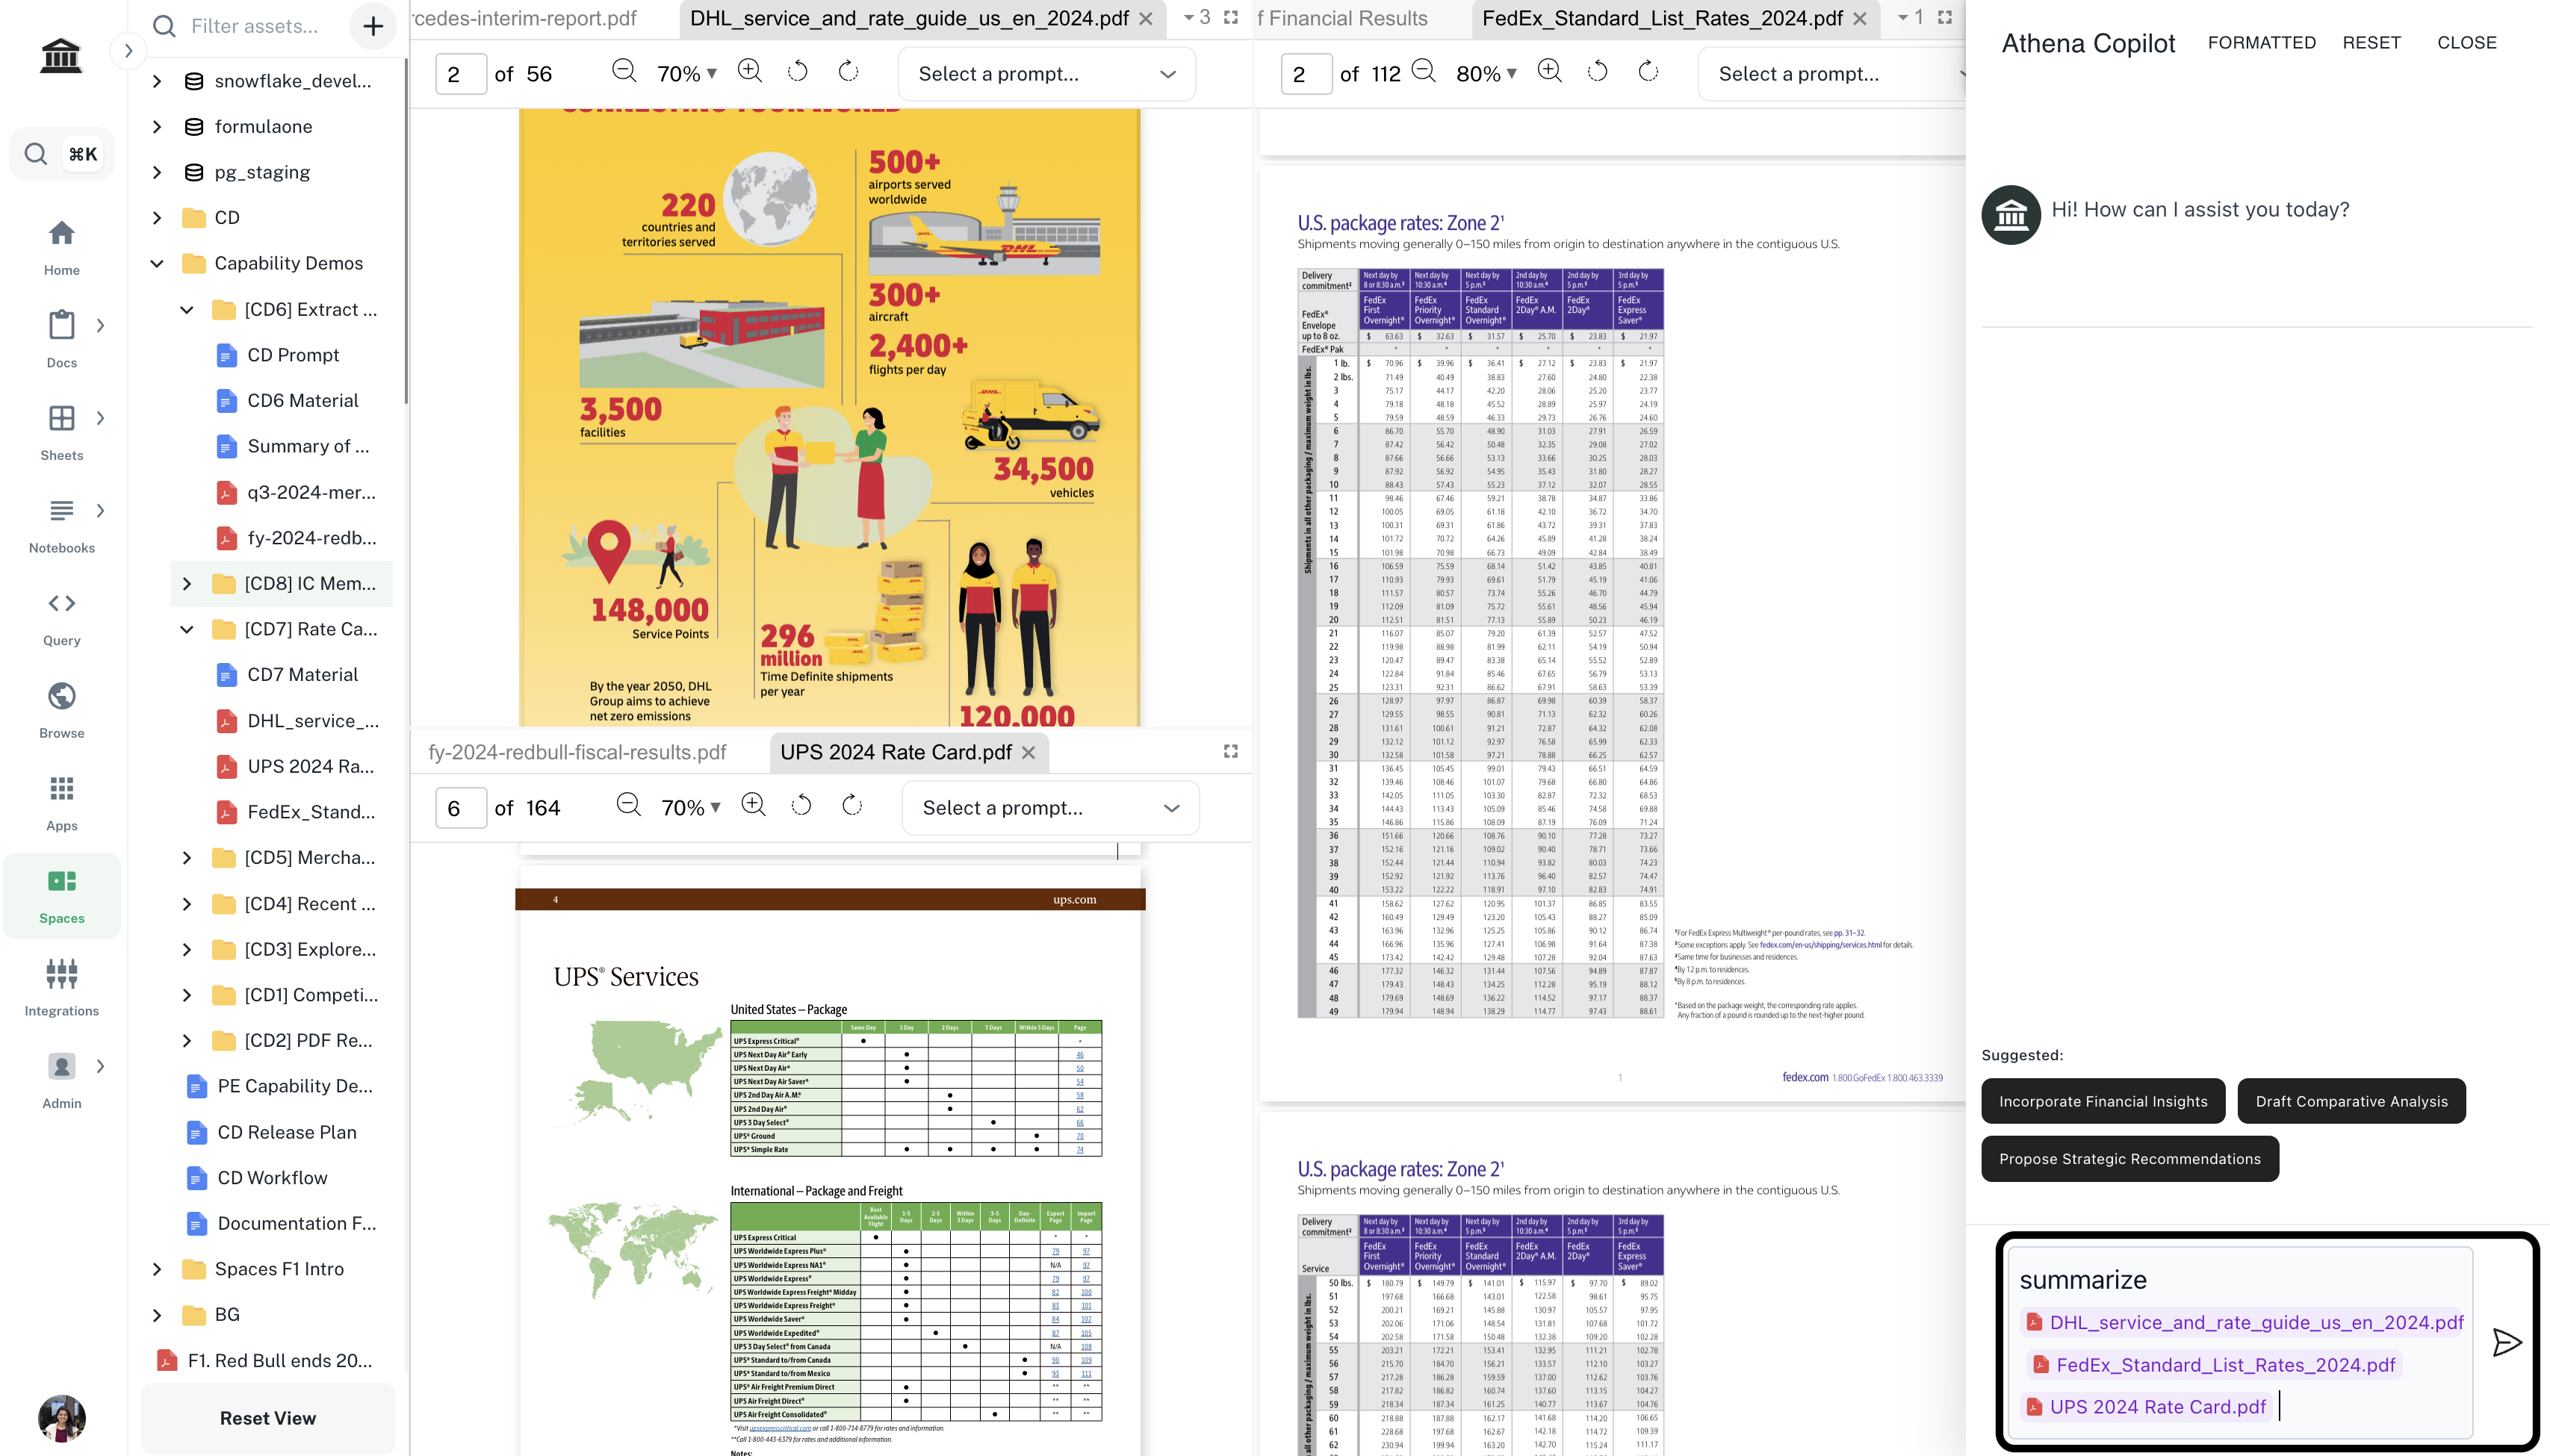This screenshot has width=2550, height=1456.
Task: Switch to mercedes-interim-report.pdf tab
Action: (525, 18)
